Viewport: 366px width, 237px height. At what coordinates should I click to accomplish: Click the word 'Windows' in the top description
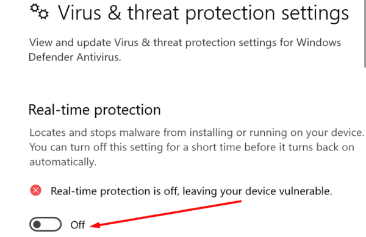(318, 43)
